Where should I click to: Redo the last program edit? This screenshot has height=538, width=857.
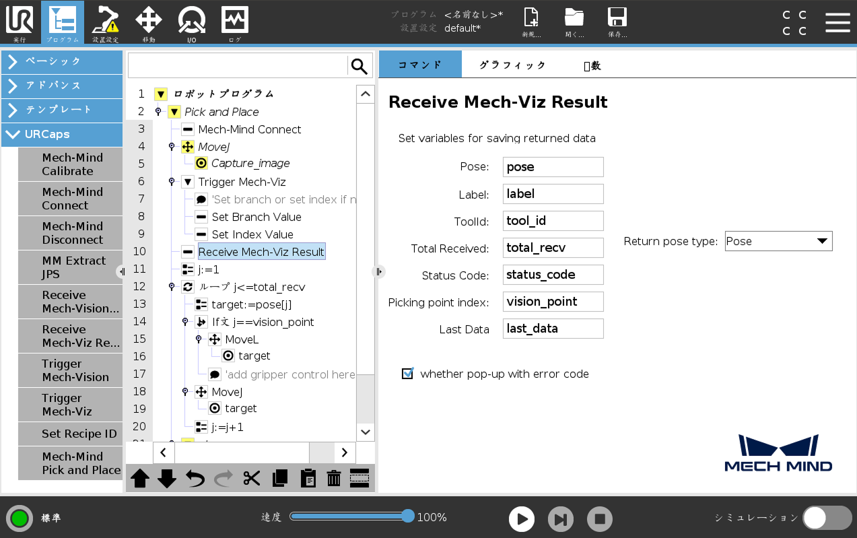(x=223, y=479)
